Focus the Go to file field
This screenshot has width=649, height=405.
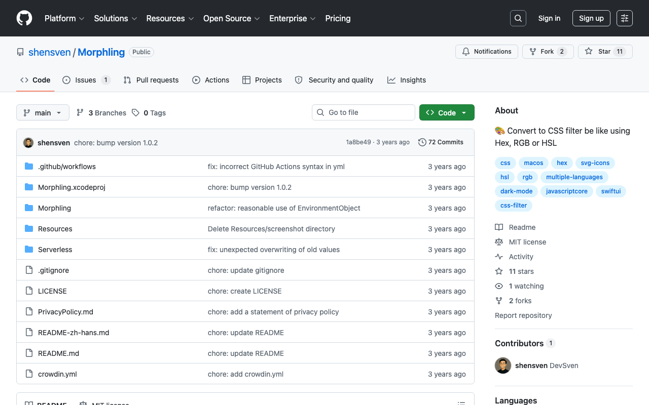[x=364, y=112]
